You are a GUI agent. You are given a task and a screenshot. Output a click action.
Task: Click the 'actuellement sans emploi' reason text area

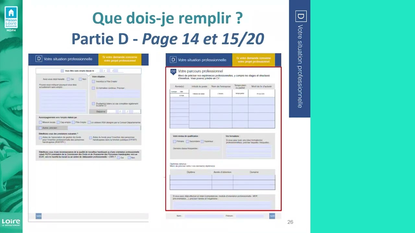click(x=62, y=101)
